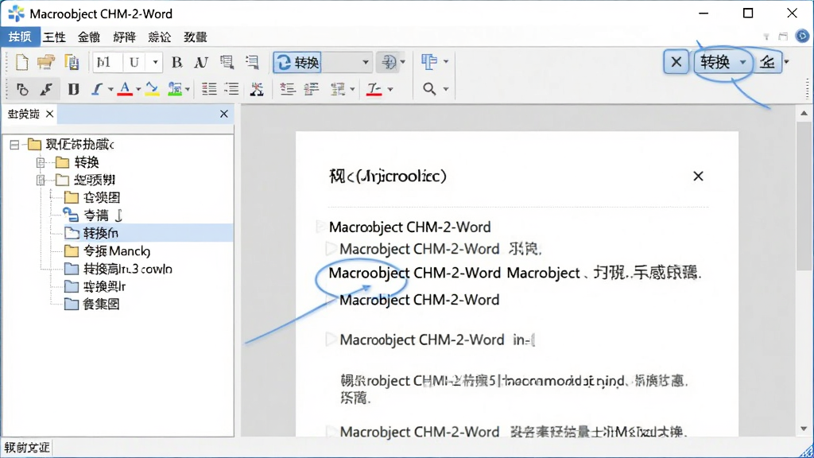
Task: Close the document dialog with X
Action: click(698, 176)
